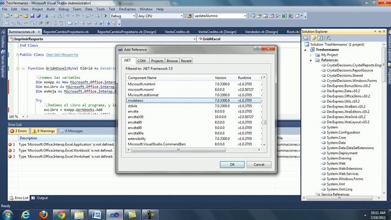Click the Solution Explorer Properties icon
The image size is (391, 220).
coord(306,38)
